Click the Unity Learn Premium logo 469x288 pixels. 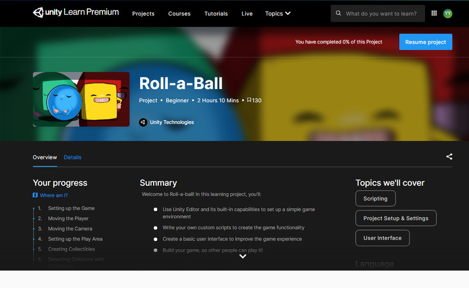click(x=76, y=12)
